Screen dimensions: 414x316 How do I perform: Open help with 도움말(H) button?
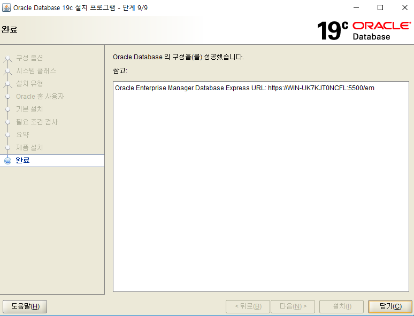(25, 306)
